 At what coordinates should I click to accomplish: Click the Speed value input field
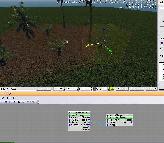point(105,89)
